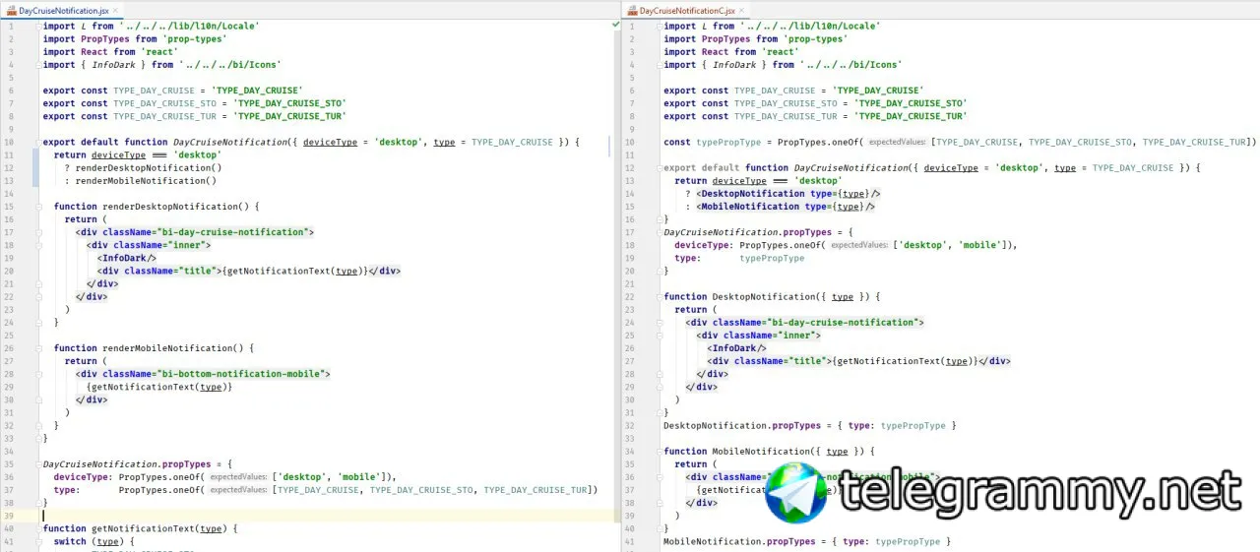Select the DayCruiseNotificationC.jsx tab
The width and height of the screenshot is (1260, 552).
(x=686, y=10)
